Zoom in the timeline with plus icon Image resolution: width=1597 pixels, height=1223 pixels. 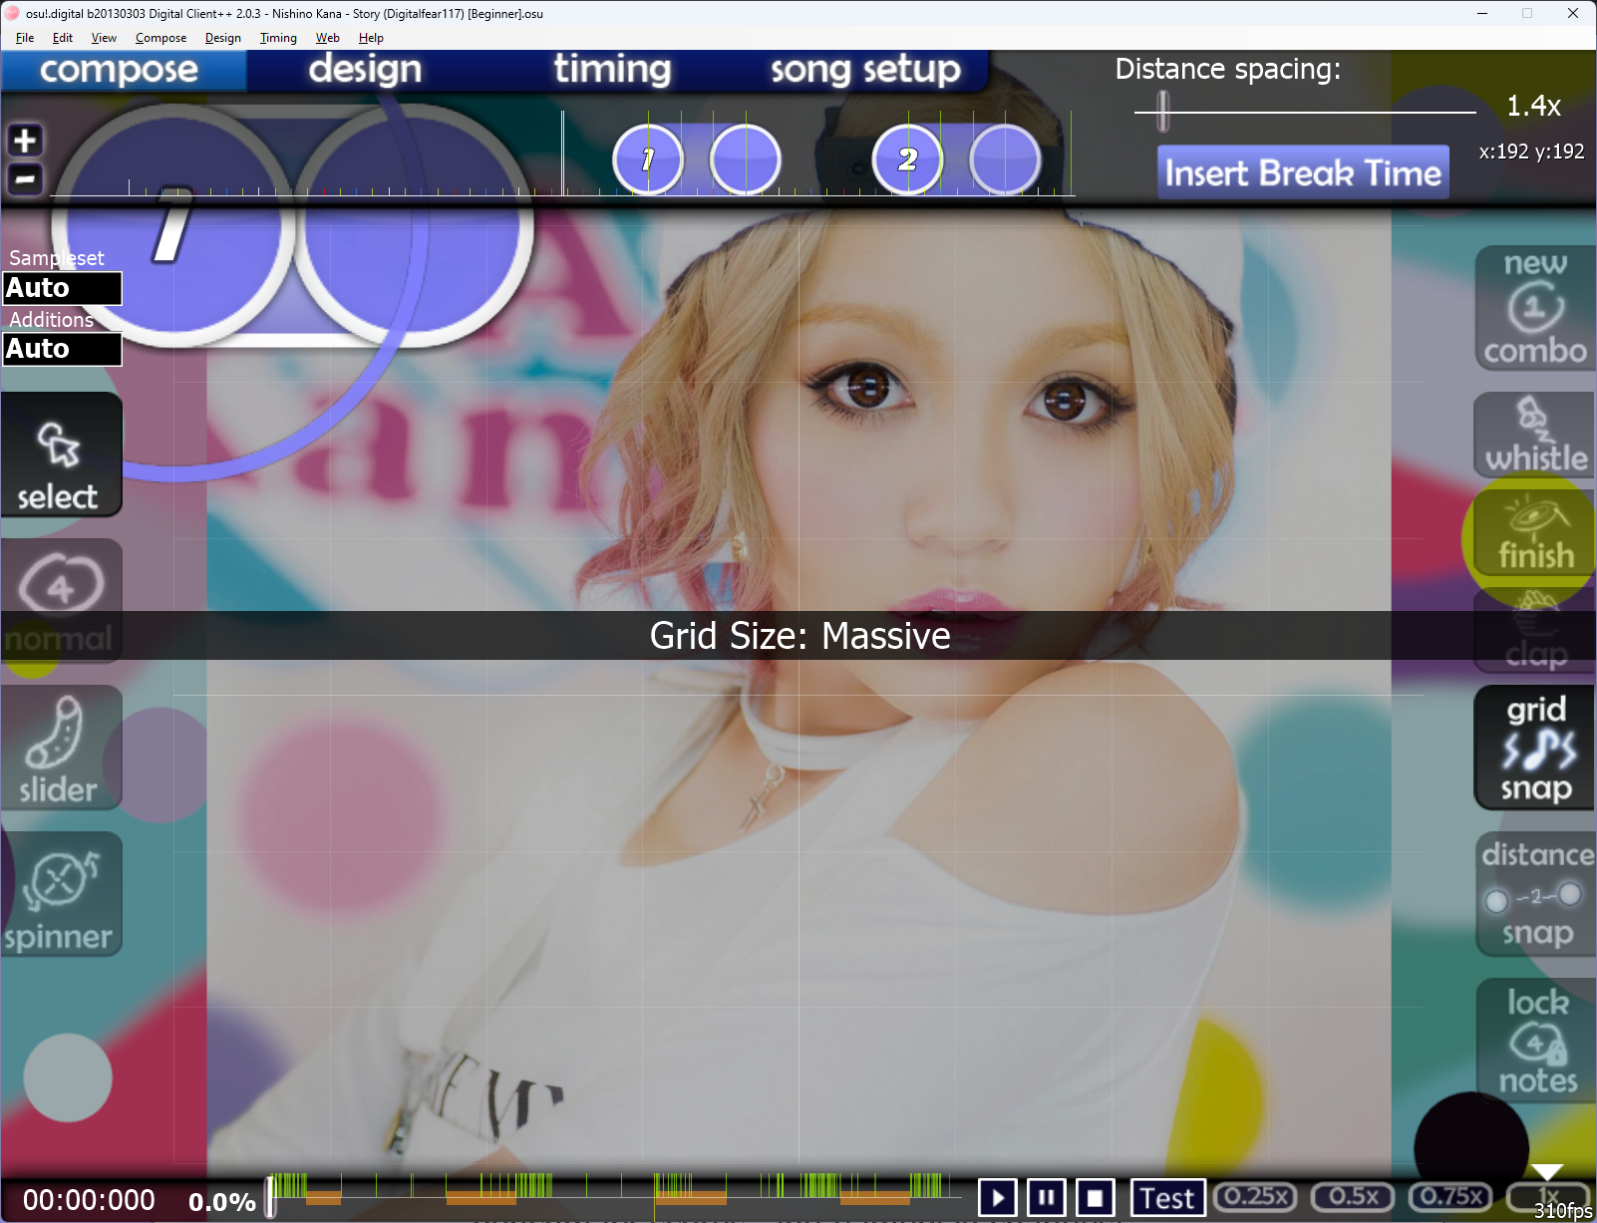click(x=25, y=141)
